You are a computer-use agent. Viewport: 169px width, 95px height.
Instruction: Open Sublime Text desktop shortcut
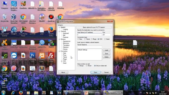(x=42, y=69)
